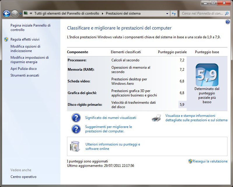Viewport: 233px width, 187px height.
Task: Click the 6,8 score in the Grafica dei giochi row
Action: tap(182, 93)
